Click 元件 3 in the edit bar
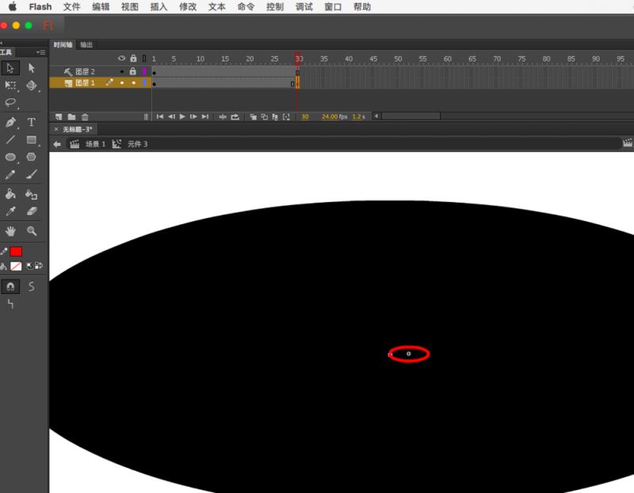634x493 pixels. pos(137,144)
